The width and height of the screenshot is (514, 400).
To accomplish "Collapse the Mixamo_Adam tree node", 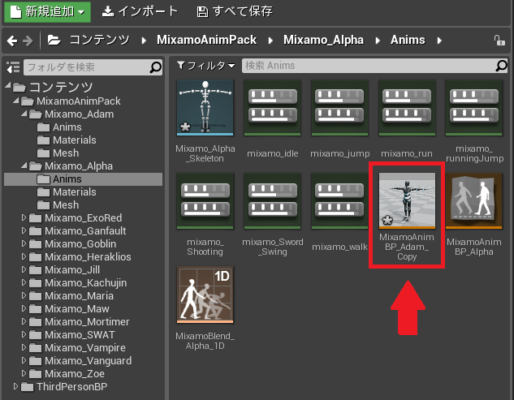I will pyautogui.click(x=24, y=114).
